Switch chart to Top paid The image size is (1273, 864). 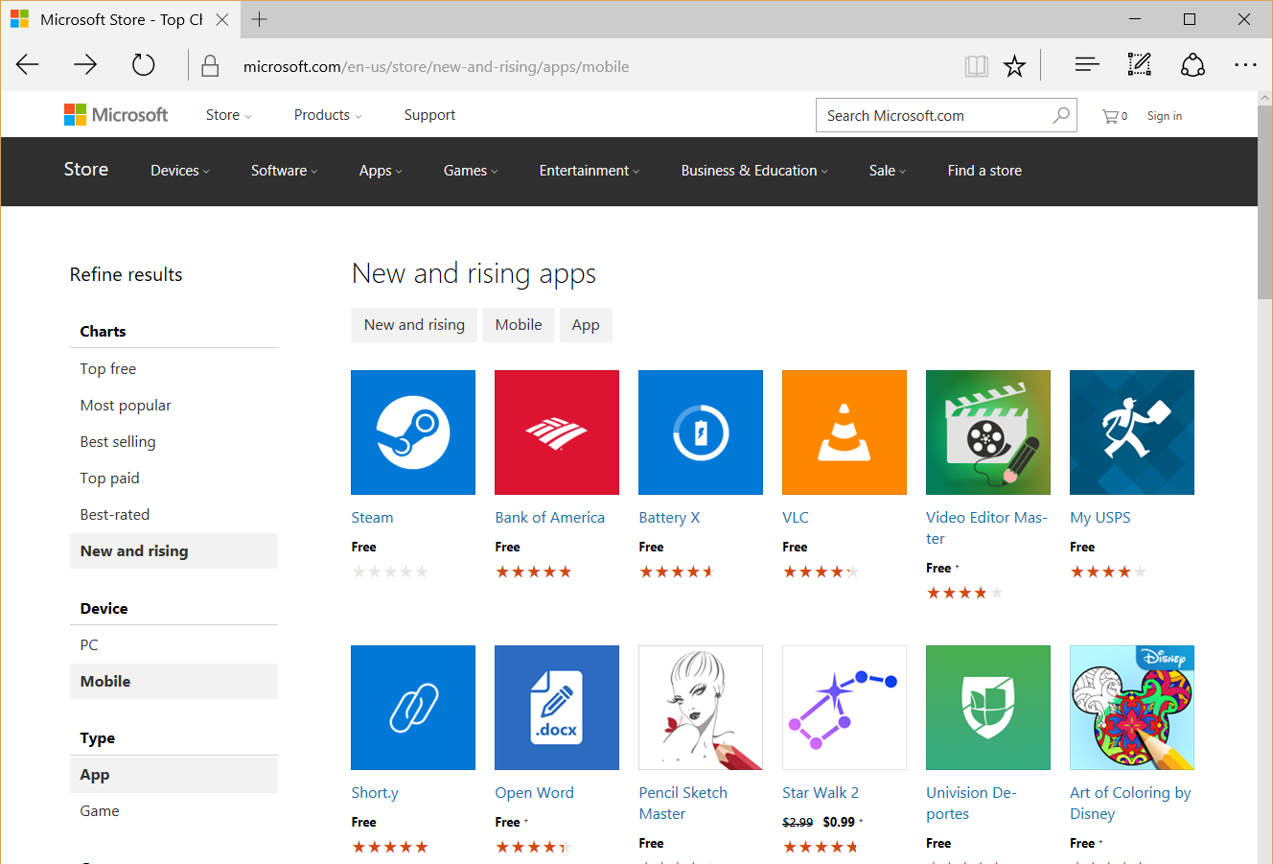(x=108, y=478)
